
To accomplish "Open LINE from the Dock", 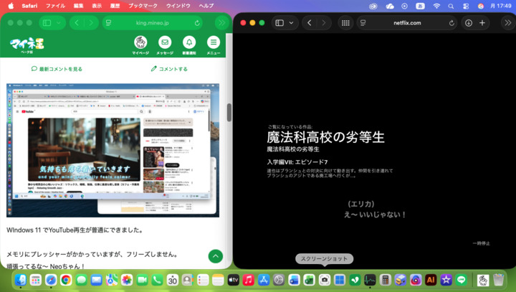I will pyautogui.click(x=462, y=280).
